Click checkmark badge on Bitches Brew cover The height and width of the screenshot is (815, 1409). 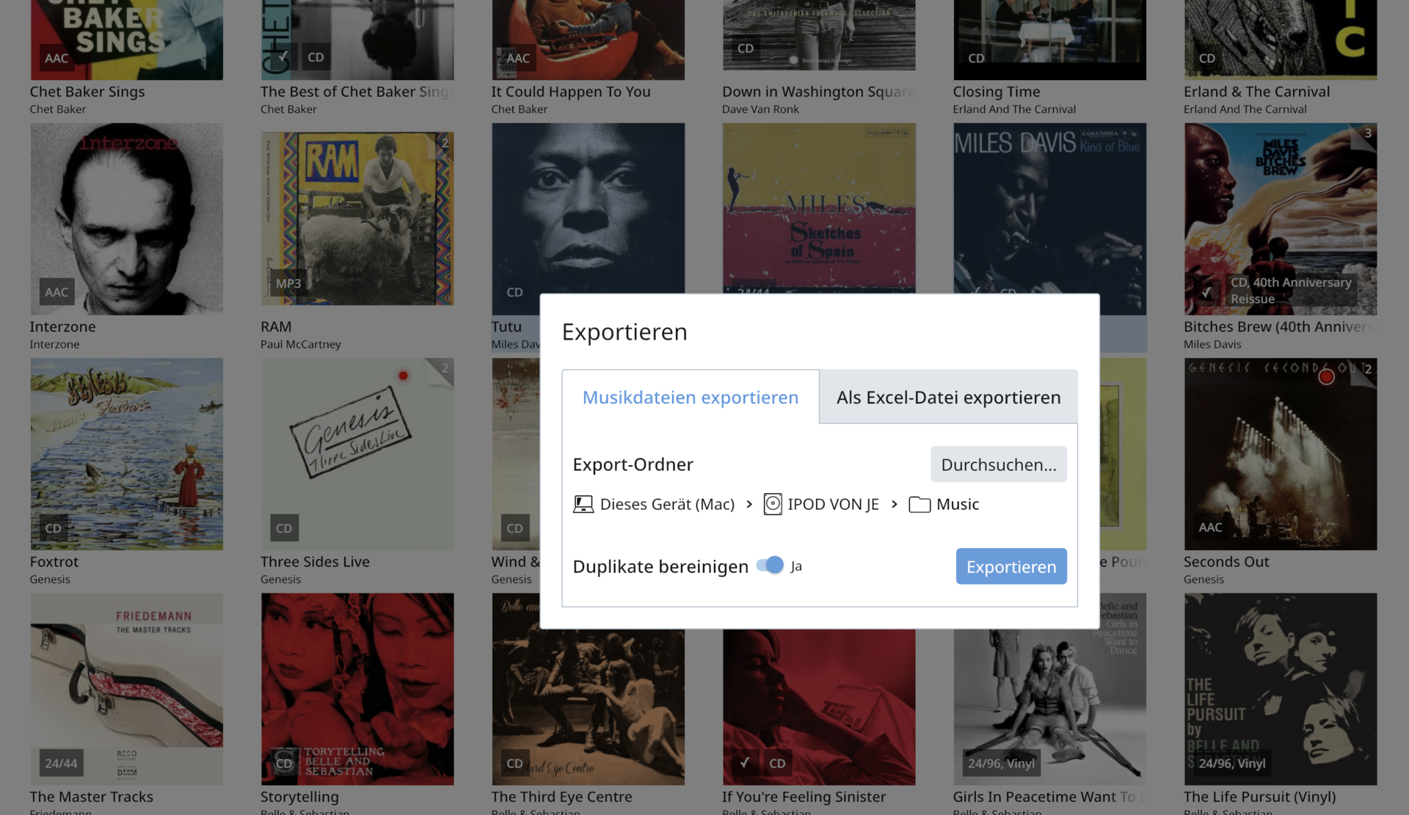(x=1206, y=292)
